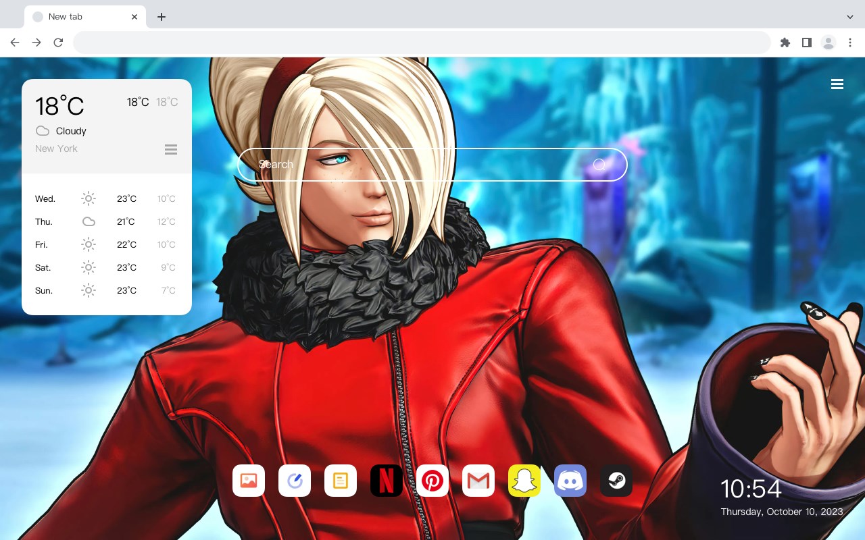This screenshot has width=865, height=540.
Task: Click into the Search input field
Action: pyautogui.click(x=432, y=165)
